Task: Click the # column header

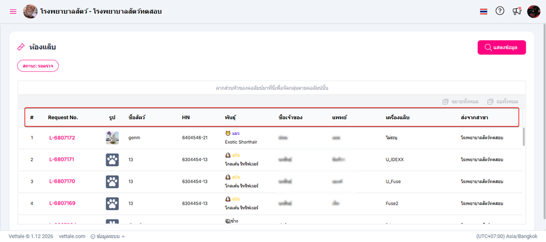Action: click(31, 117)
